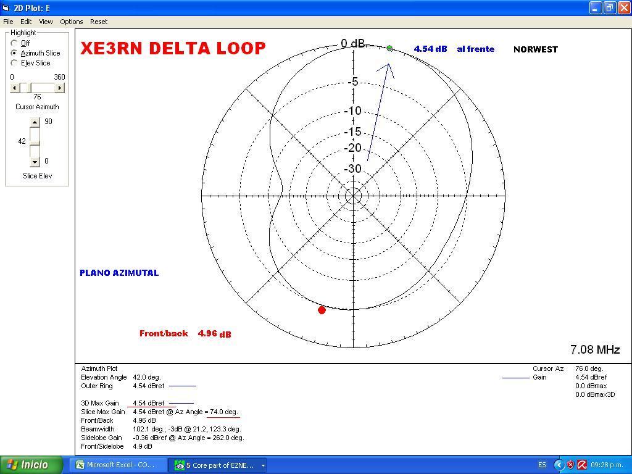This screenshot has height=474, width=632.
Task: Click right arrow of Cursor Azimuth scrollbar
Action: point(60,88)
